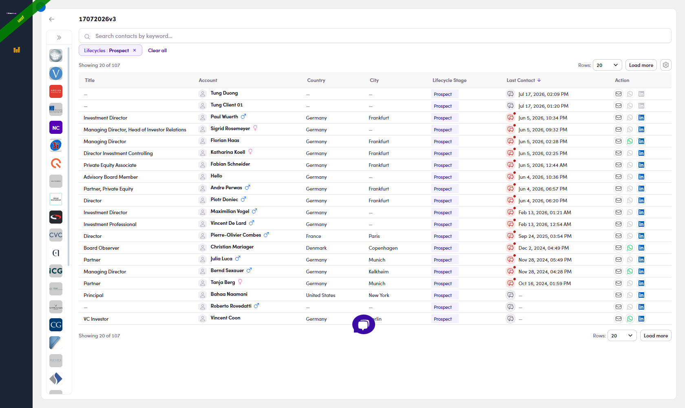
Task: Open bottom Rows per page dropdown
Action: point(622,335)
